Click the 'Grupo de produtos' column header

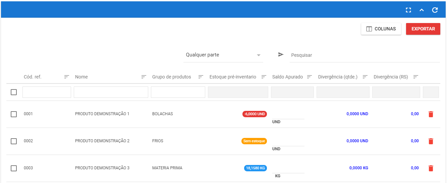(x=172, y=77)
